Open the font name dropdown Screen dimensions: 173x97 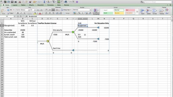pos(29,10)
